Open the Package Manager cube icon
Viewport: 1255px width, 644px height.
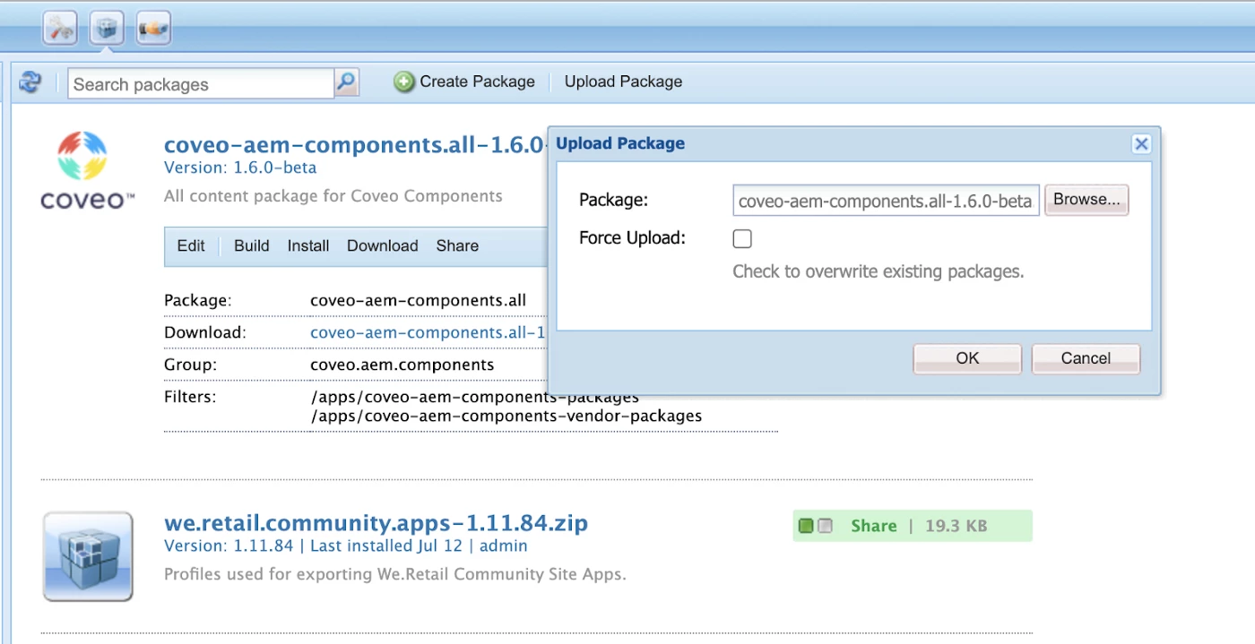click(107, 30)
